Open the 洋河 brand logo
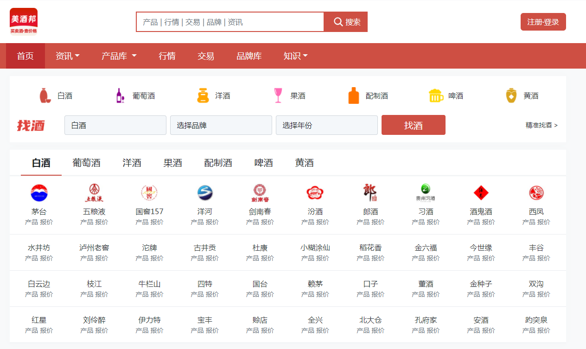 pyautogui.click(x=204, y=193)
